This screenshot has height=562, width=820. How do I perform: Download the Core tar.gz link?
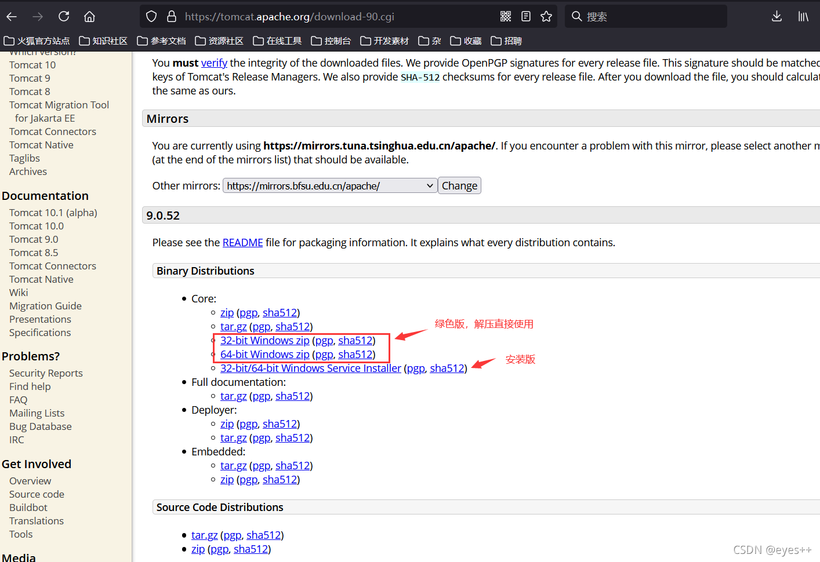[x=234, y=327]
